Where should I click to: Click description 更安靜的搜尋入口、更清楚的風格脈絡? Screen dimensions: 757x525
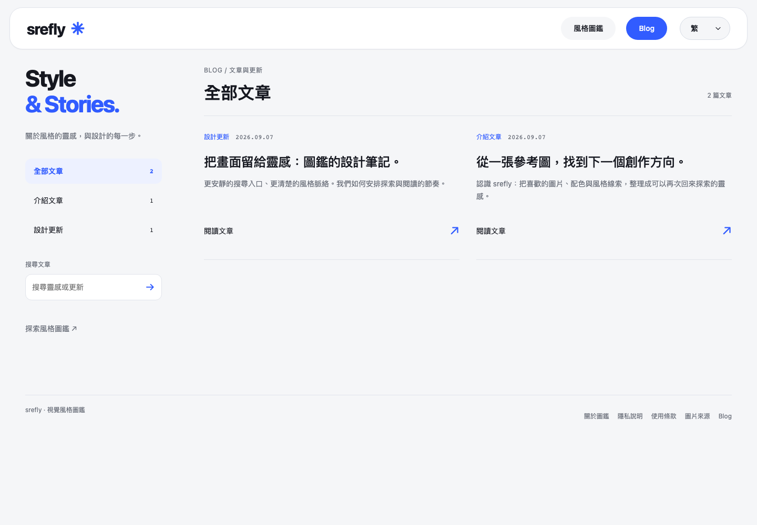325,184
